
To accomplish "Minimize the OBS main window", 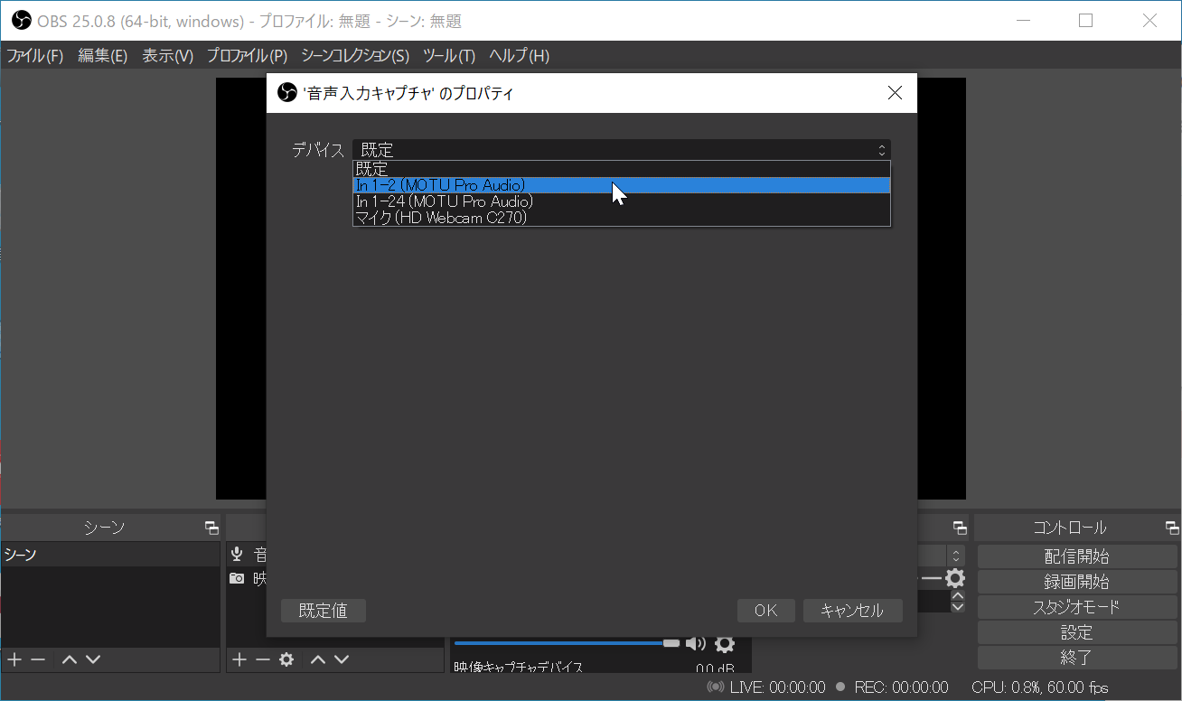I will [1023, 21].
